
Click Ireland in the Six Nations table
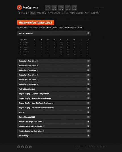click(26, 47)
